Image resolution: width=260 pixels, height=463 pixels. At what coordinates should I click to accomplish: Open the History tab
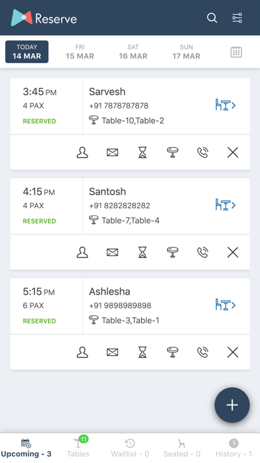coord(233,448)
